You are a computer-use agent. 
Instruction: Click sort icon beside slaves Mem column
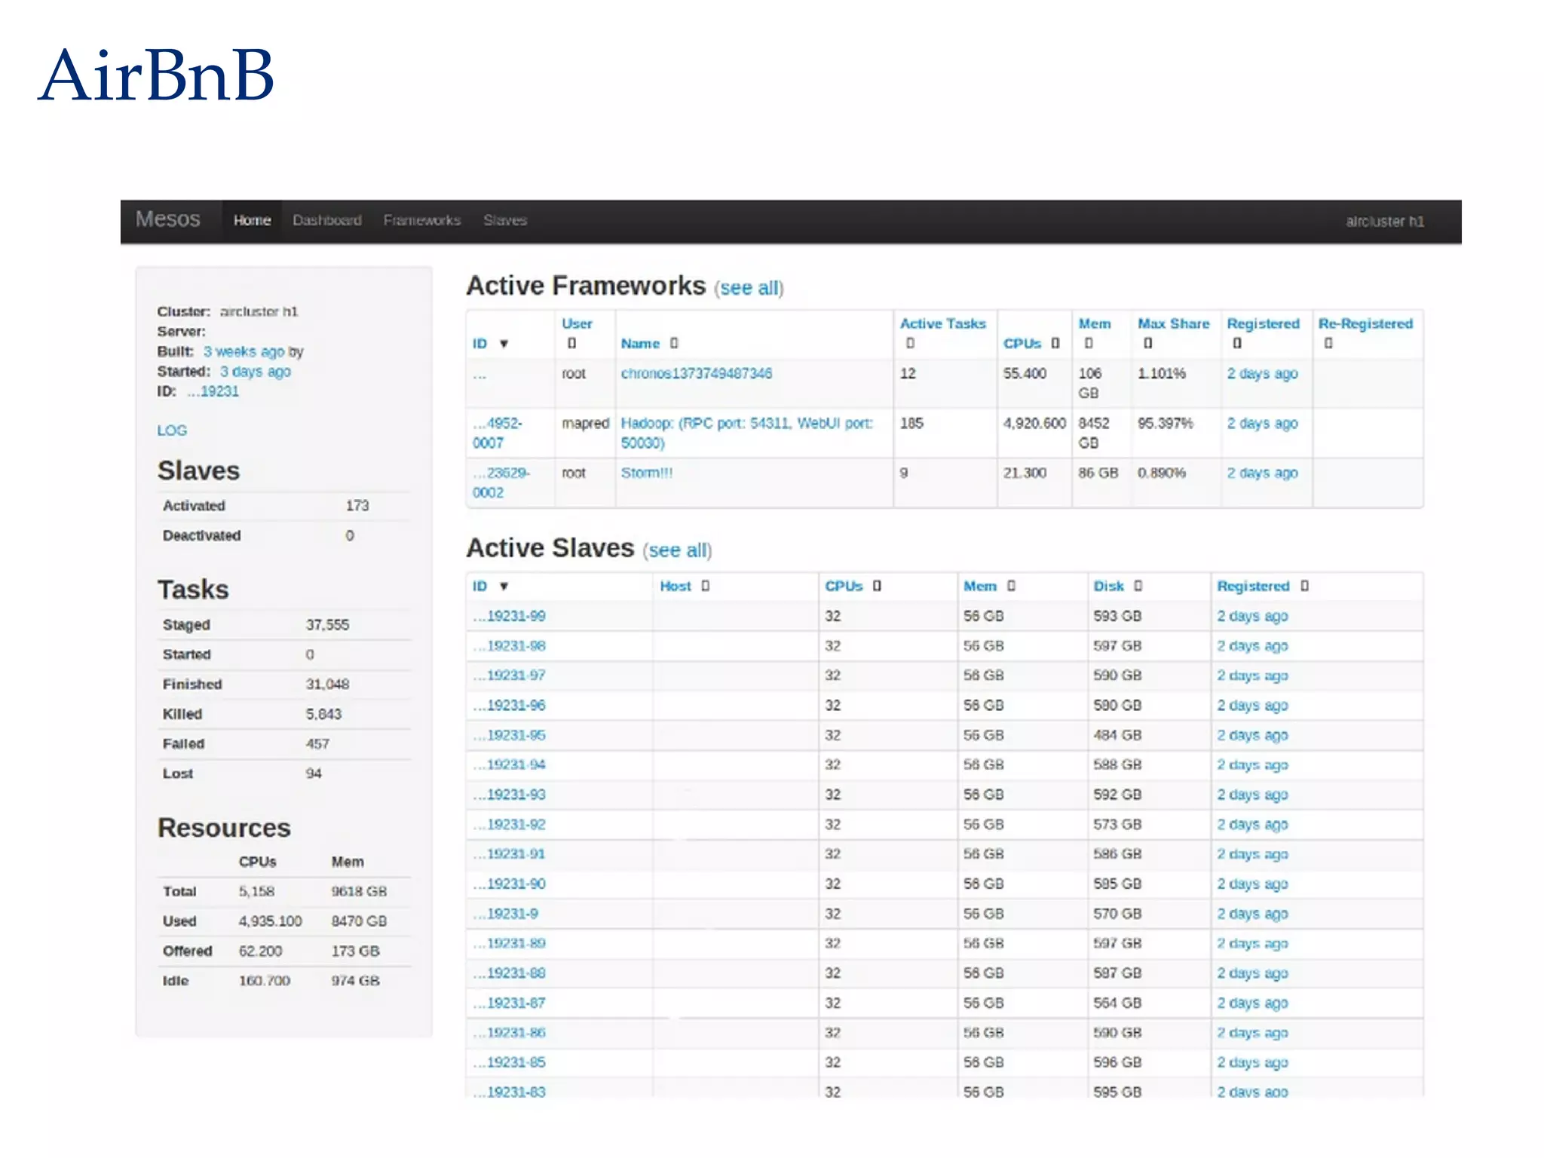pos(1011,586)
